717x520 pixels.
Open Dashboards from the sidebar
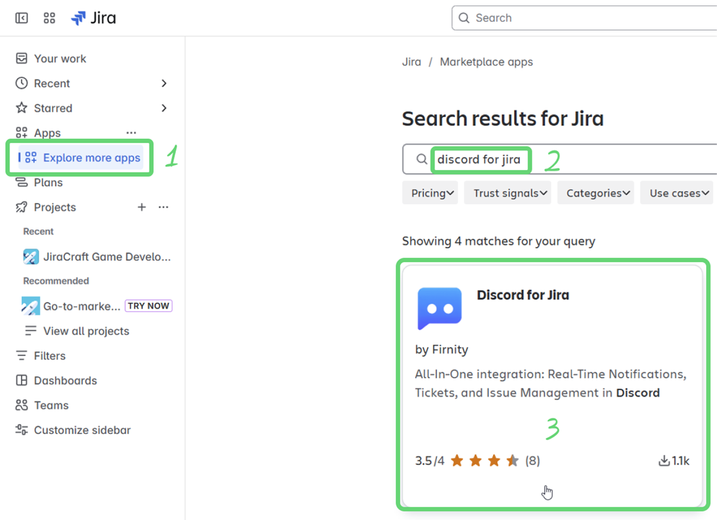coord(65,381)
